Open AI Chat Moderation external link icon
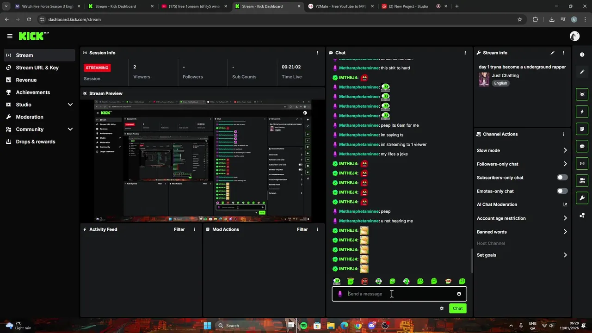Image resolution: width=592 pixels, height=333 pixels. (565, 204)
